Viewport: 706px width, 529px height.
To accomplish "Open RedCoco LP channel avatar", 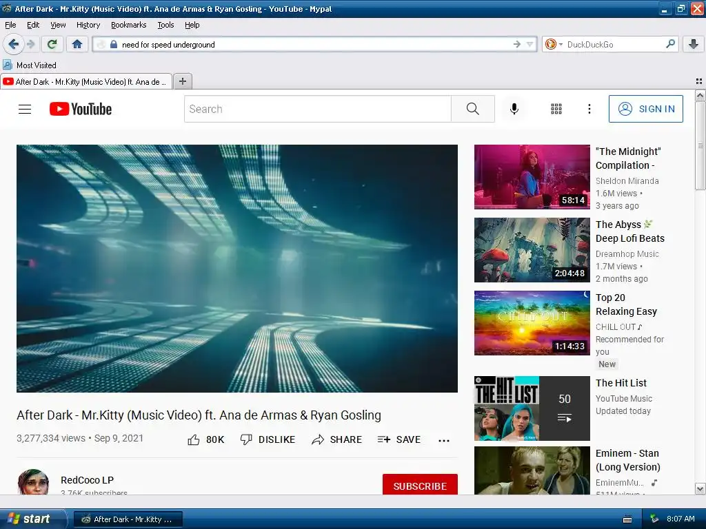I will point(33,481).
